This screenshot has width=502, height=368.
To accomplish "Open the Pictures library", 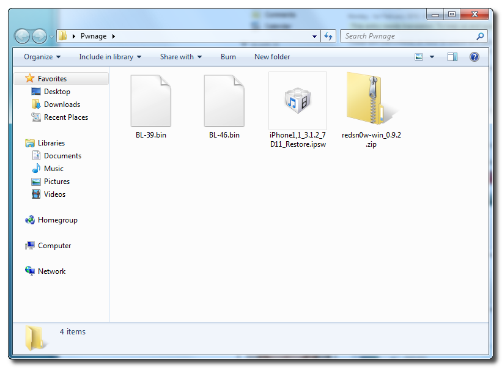I will coord(57,181).
